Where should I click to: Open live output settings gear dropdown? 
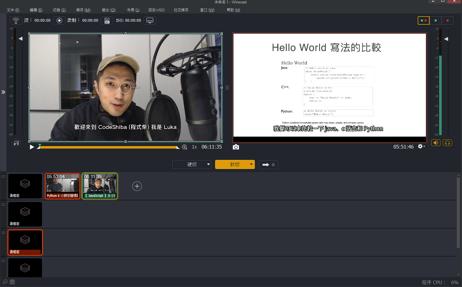421,147
